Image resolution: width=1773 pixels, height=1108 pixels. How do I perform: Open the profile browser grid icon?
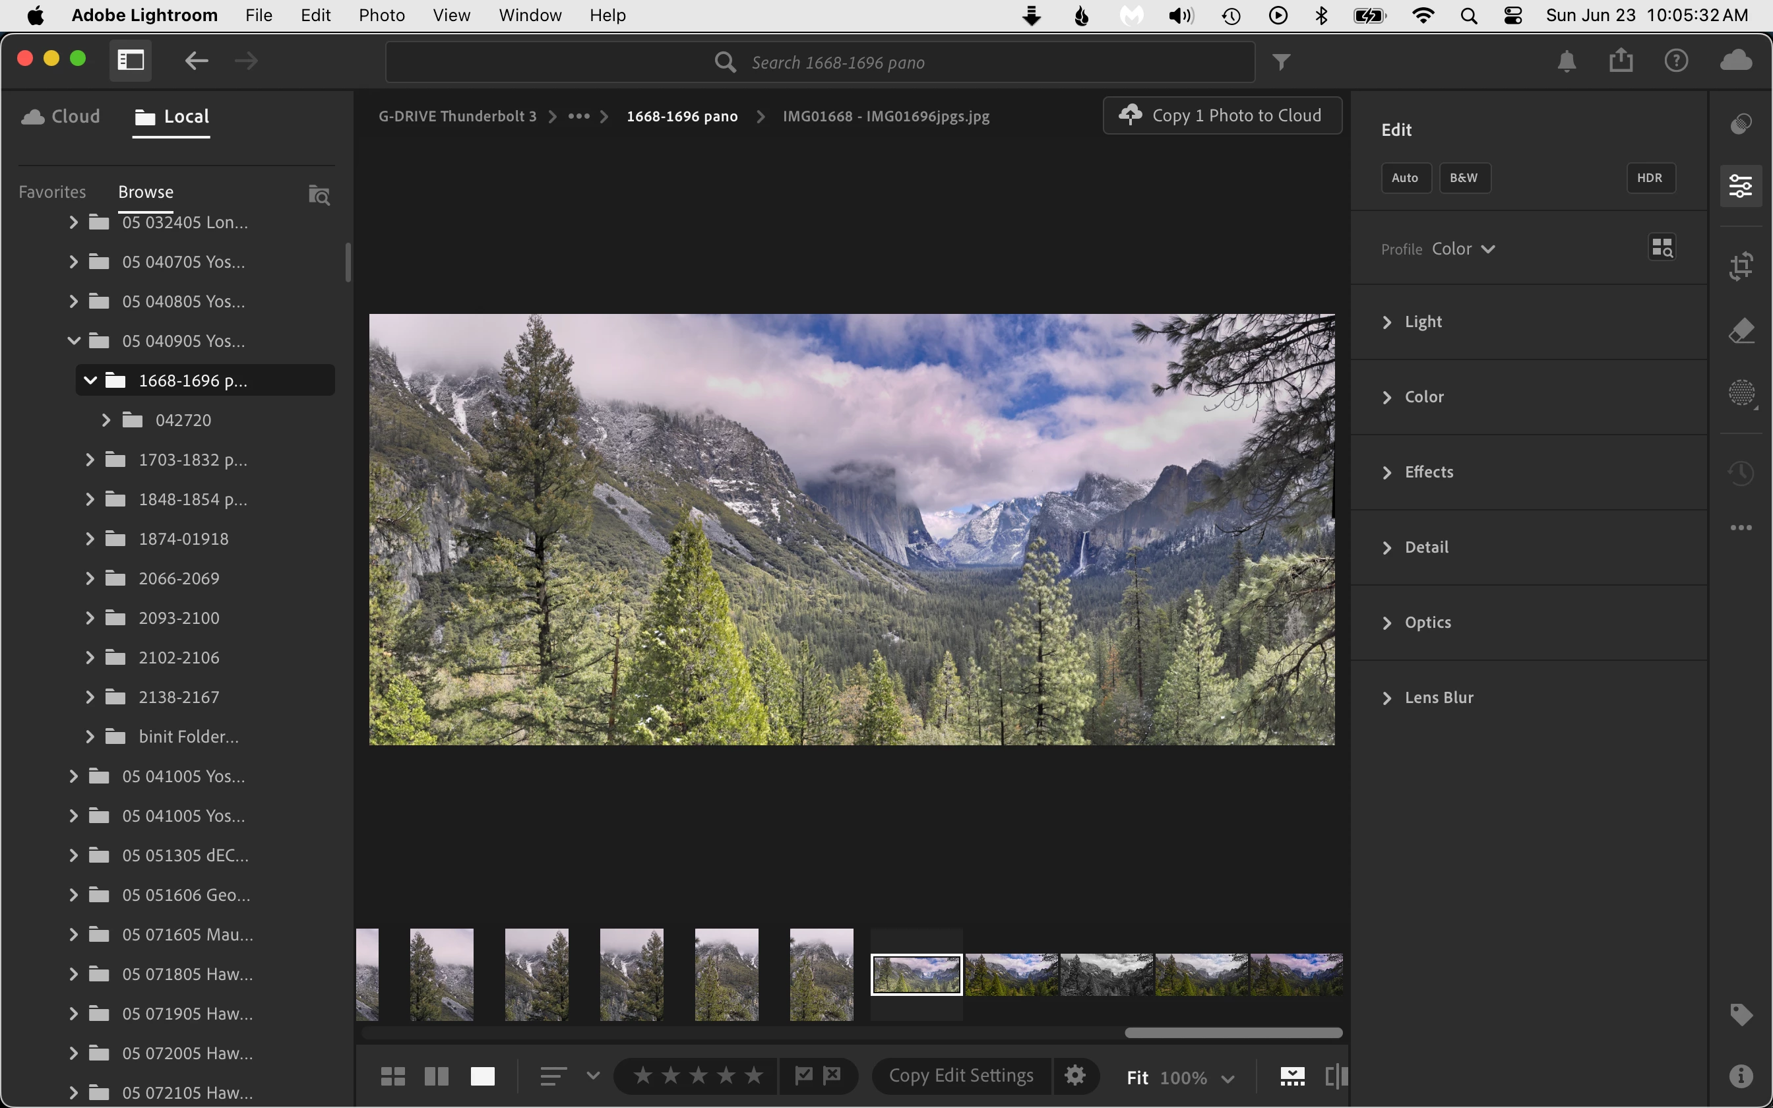pyautogui.click(x=1662, y=248)
